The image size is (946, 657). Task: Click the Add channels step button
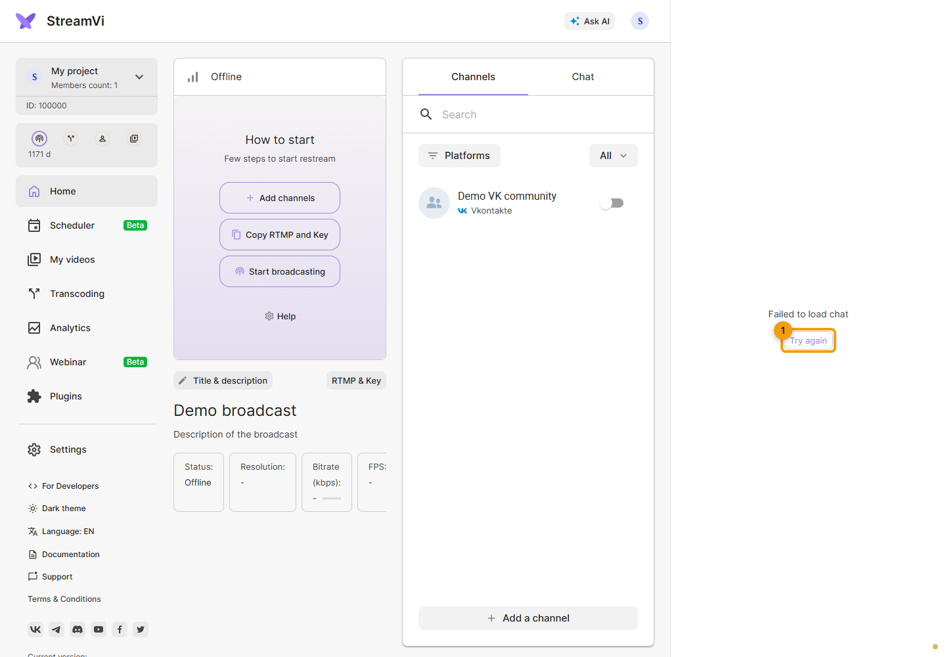click(x=280, y=198)
